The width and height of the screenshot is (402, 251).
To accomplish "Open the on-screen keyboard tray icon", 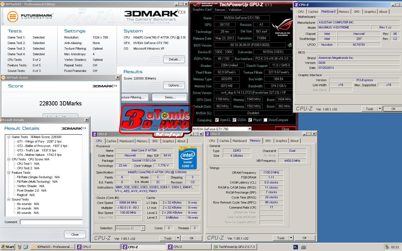I will (303, 247).
